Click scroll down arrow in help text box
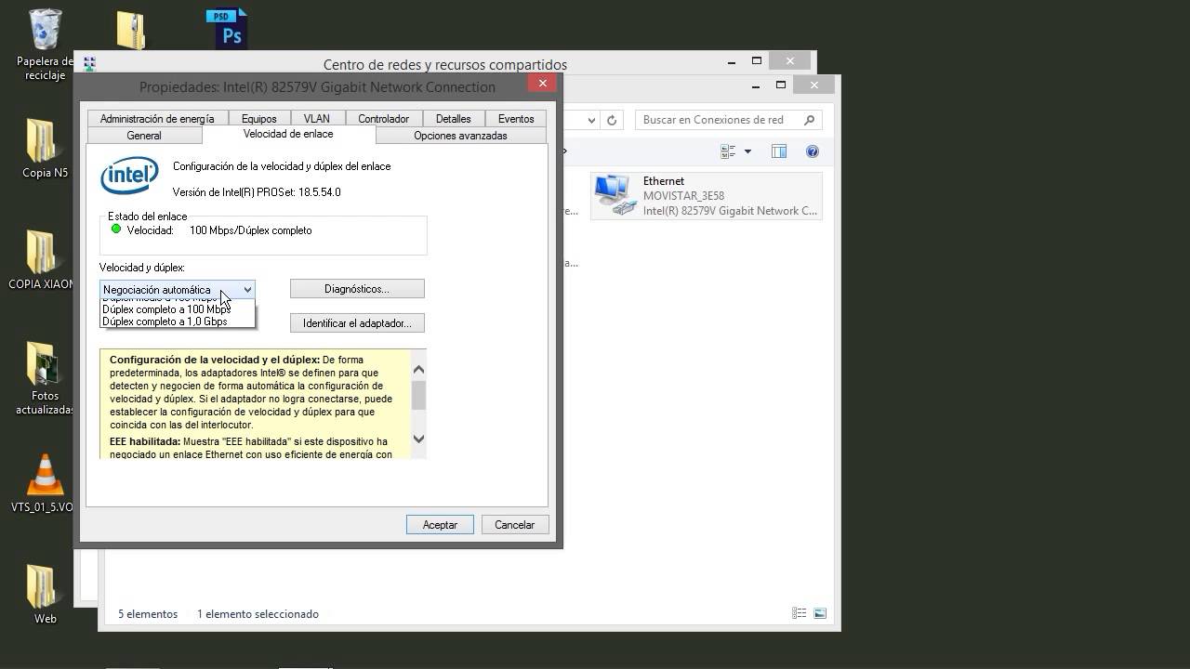The height and width of the screenshot is (669, 1190). click(x=418, y=439)
